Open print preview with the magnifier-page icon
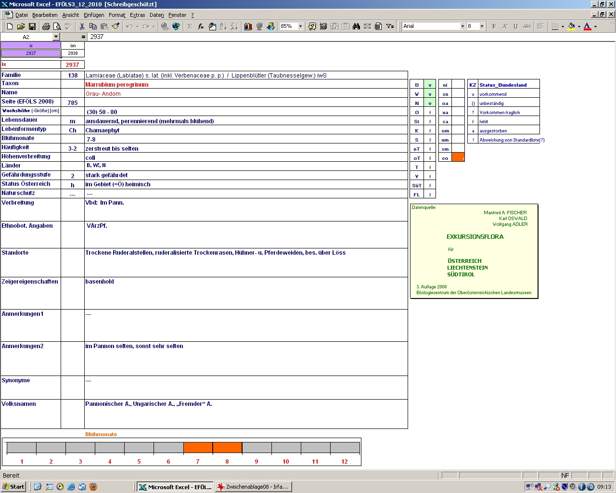The image size is (616, 493). pyautogui.click(x=57, y=26)
